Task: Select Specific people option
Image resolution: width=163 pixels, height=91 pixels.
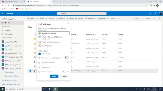Action: tap(54, 46)
